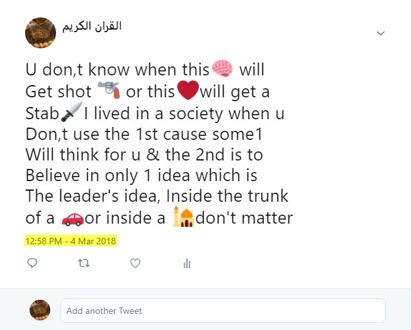Expand the tweet options chevron

click(381, 33)
